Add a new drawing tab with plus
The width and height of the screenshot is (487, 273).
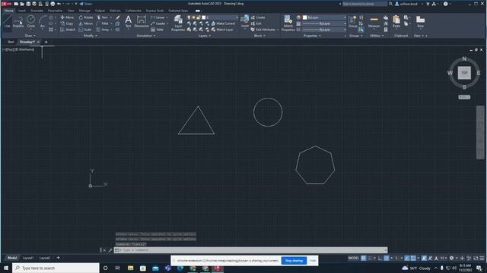(46, 42)
